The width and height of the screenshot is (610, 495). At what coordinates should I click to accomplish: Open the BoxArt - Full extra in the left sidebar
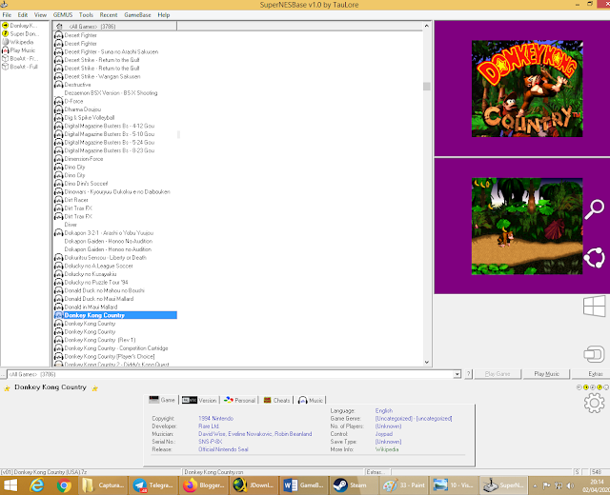click(20, 67)
